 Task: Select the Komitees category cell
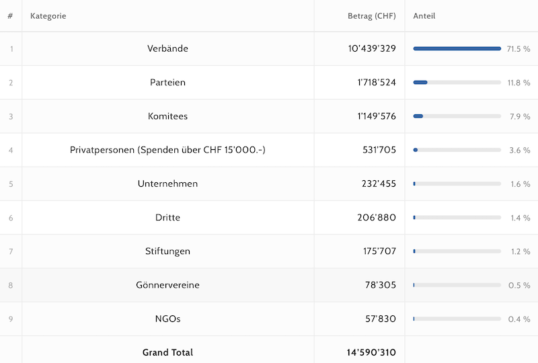(x=167, y=116)
